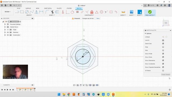Select the Line sketch tool

point(17,12)
